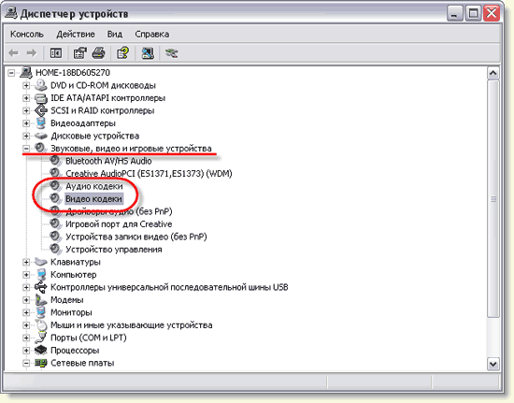Image resolution: width=514 pixels, height=403 pixels.
Task: Click the IDE ATA/ATAPI контроллеры icon
Action: [x=41, y=98]
